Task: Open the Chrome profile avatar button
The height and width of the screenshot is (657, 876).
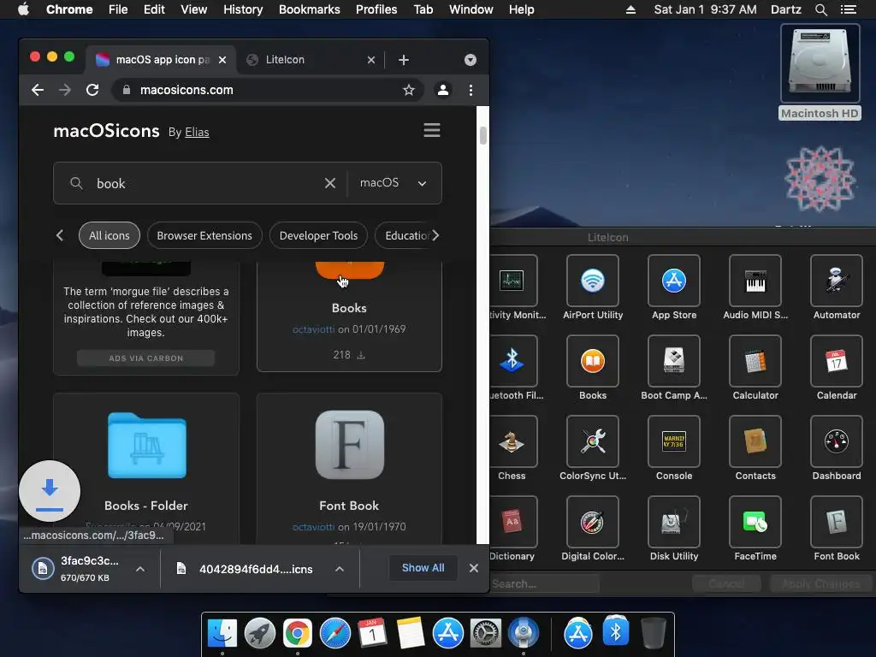Action: (x=443, y=90)
